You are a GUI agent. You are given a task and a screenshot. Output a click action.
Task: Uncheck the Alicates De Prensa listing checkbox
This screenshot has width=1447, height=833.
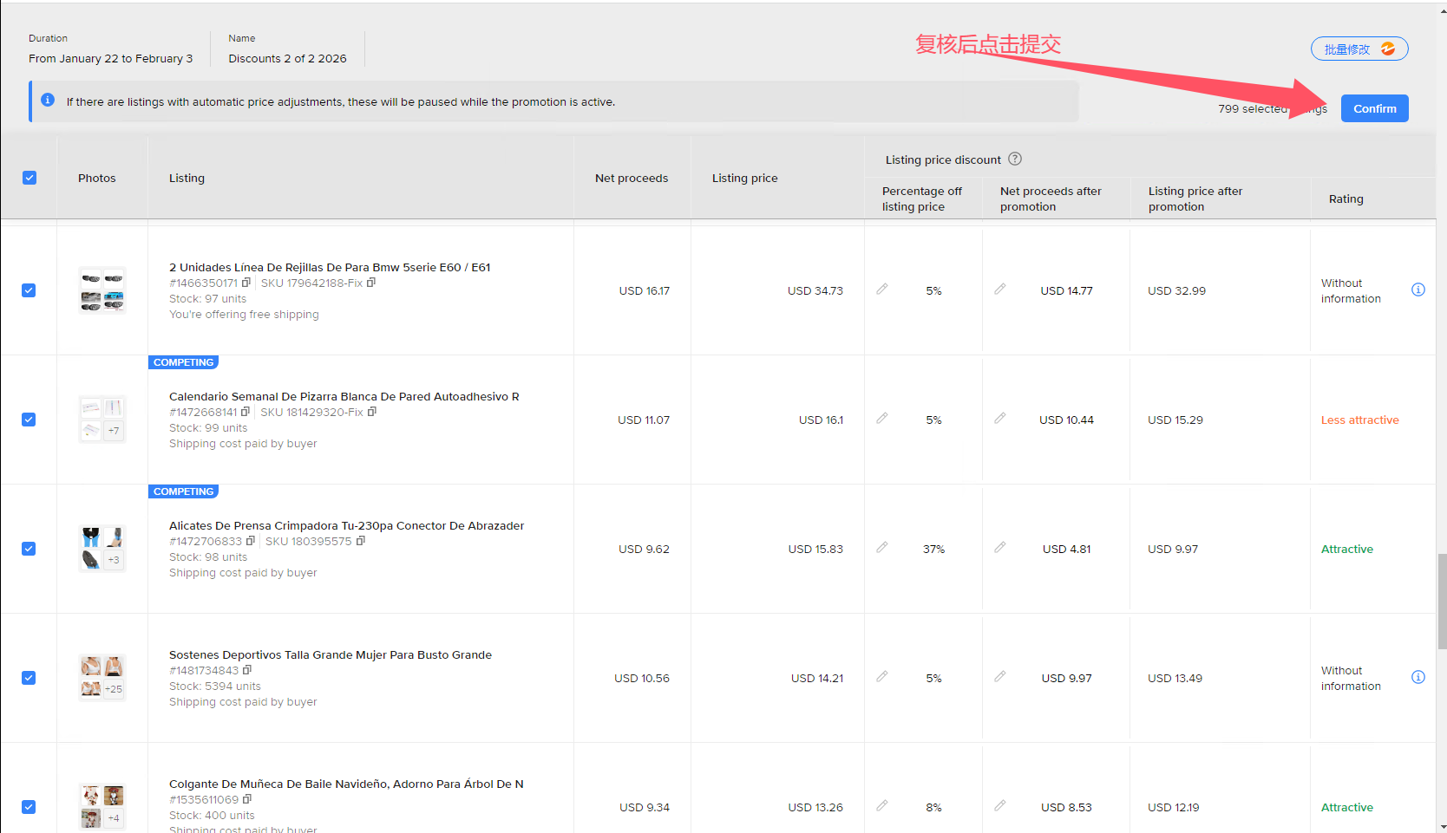pos(29,549)
